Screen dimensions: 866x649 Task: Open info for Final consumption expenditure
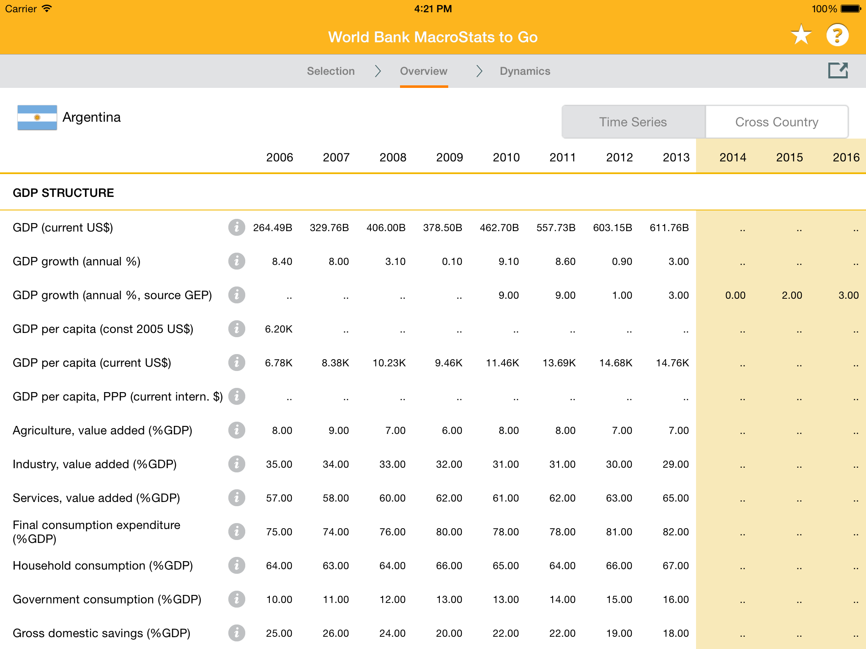[237, 532]
